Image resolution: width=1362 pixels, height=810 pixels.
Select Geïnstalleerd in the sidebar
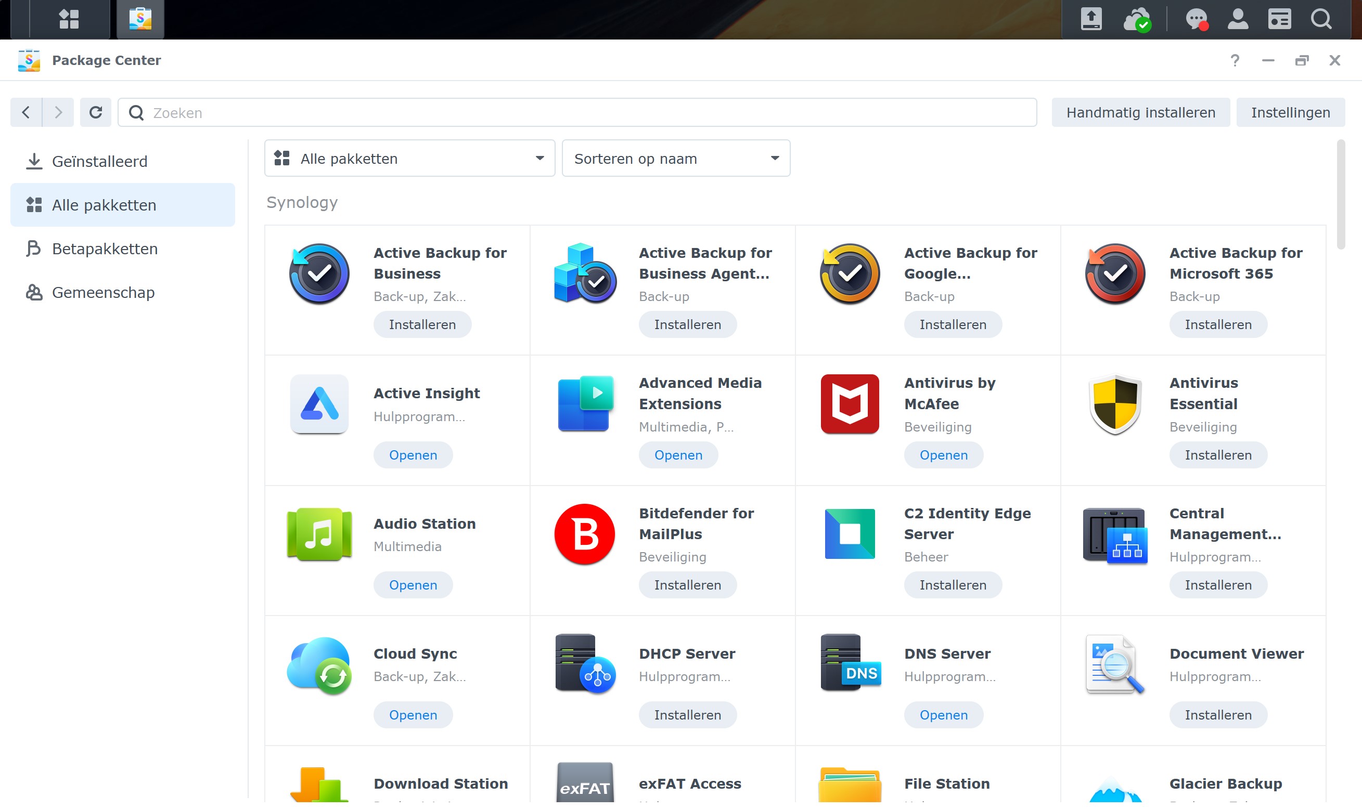coord(99,162)
